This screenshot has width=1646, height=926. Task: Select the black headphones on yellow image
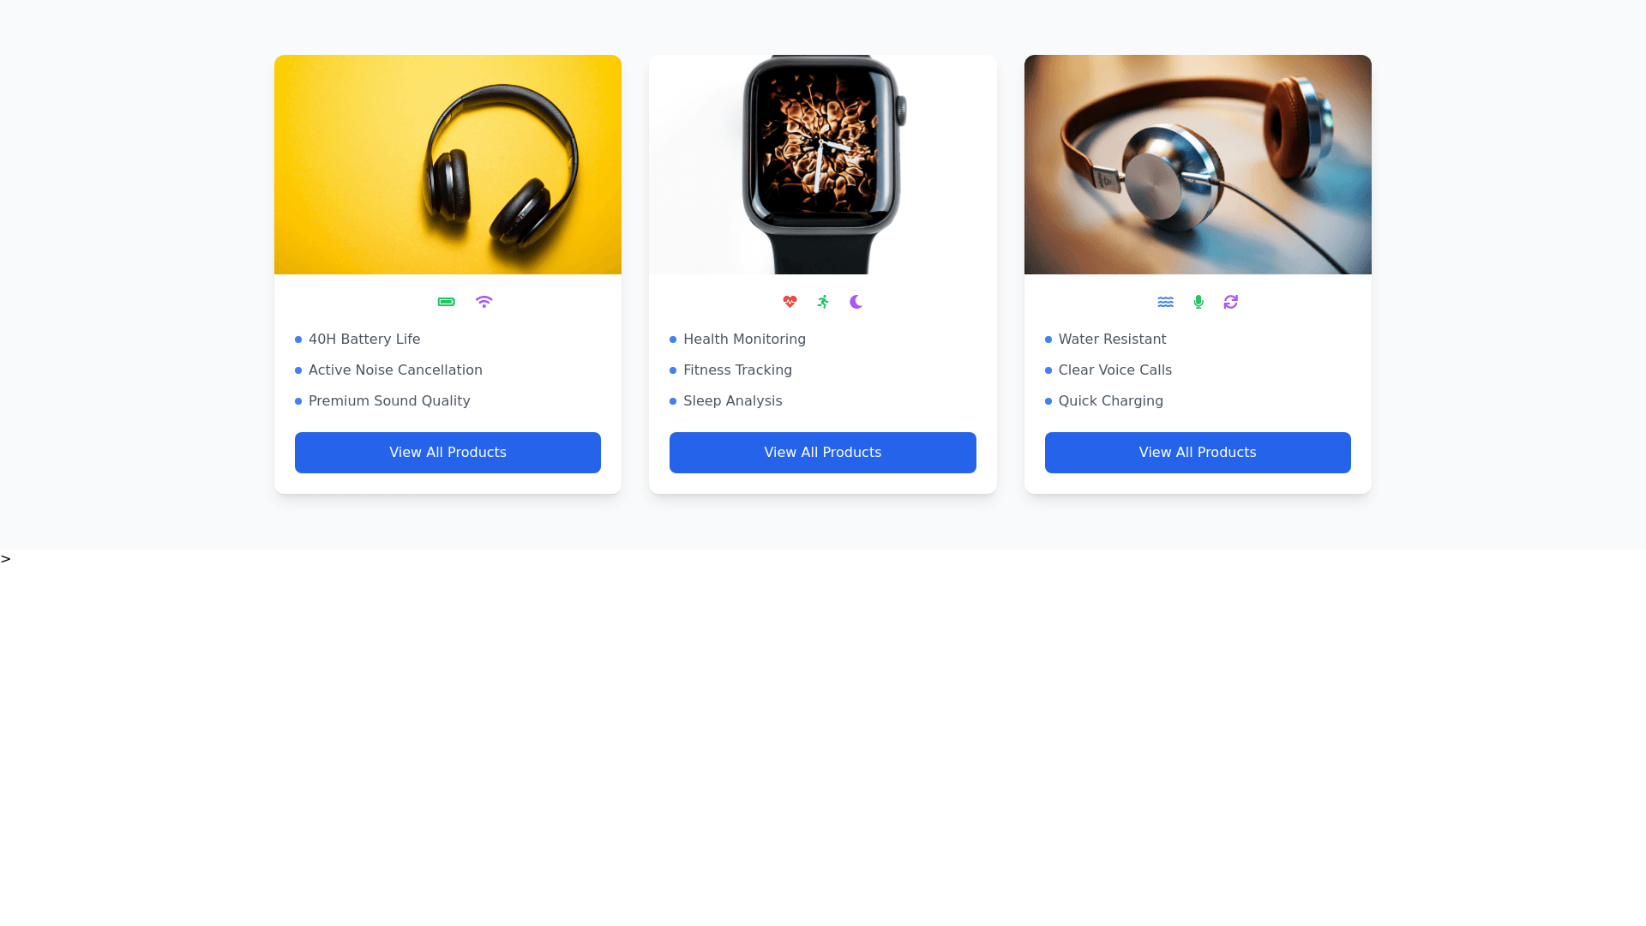(x=448, y=165)
